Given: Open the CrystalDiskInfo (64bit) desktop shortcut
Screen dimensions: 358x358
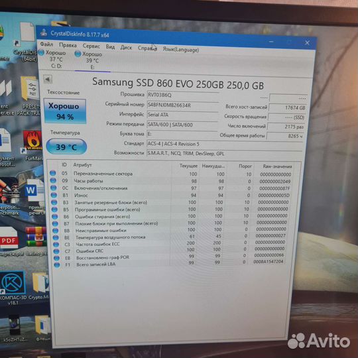Looking at the screenshot, I should click(x=26, y=42).
